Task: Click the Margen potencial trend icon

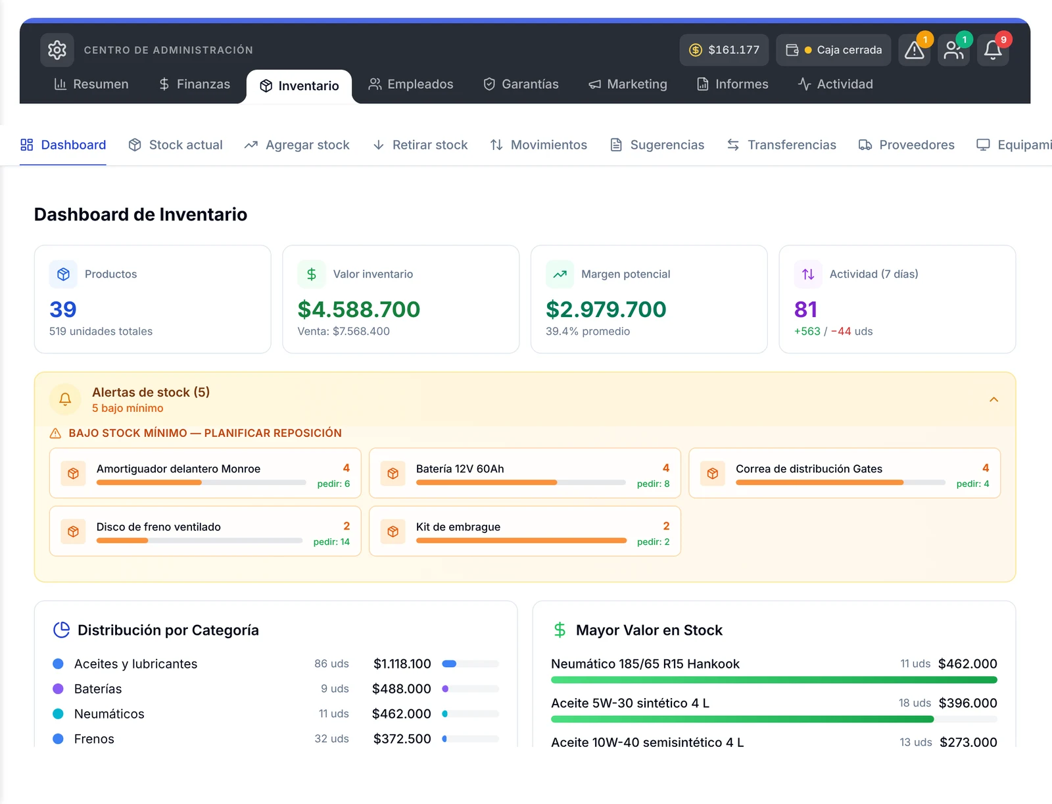Action: point(560,274)
